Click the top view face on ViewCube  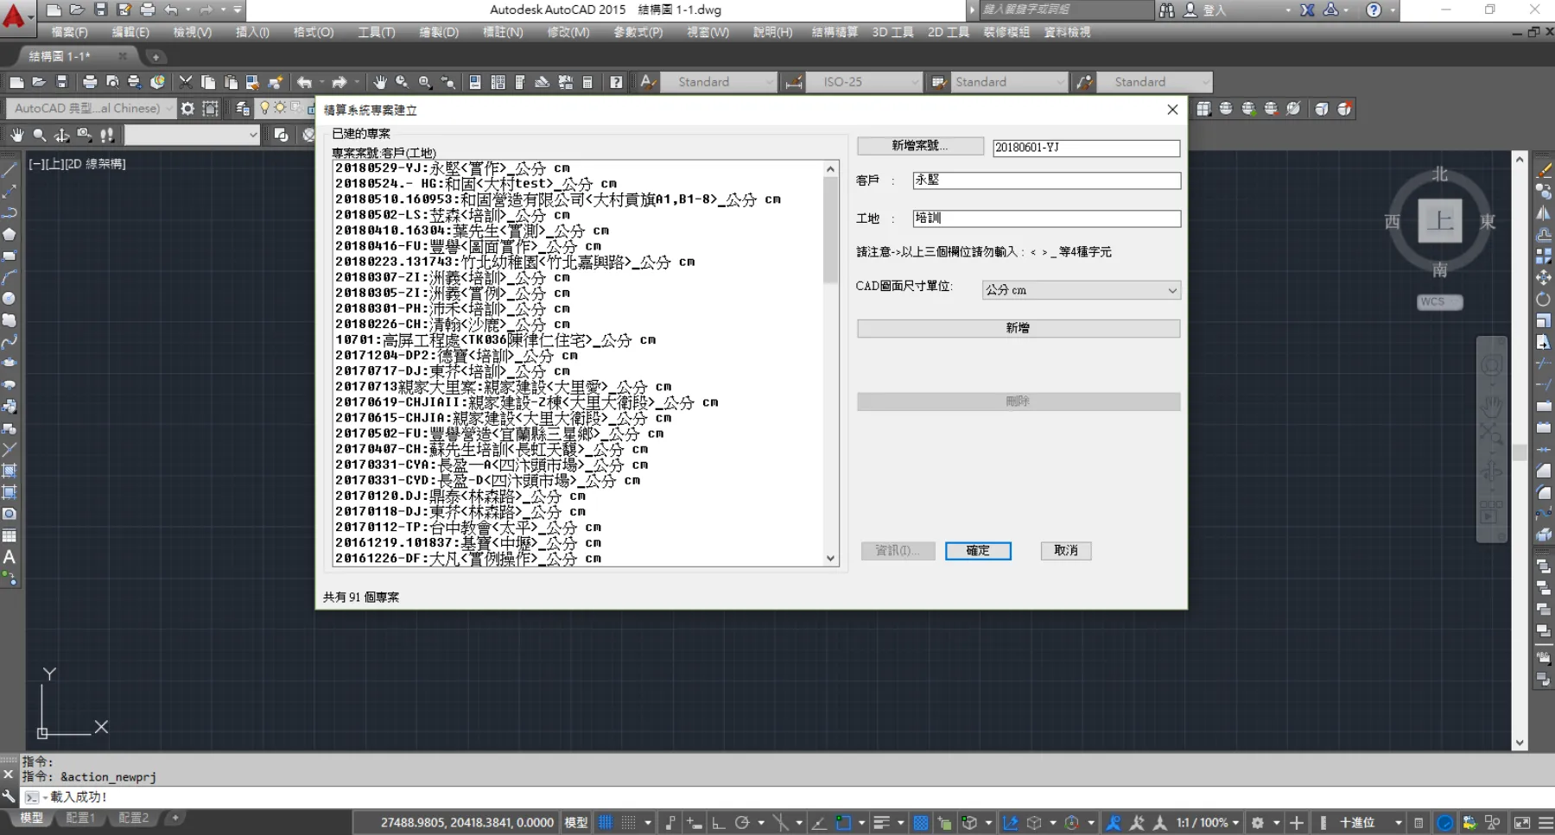tap(1439, 221)
